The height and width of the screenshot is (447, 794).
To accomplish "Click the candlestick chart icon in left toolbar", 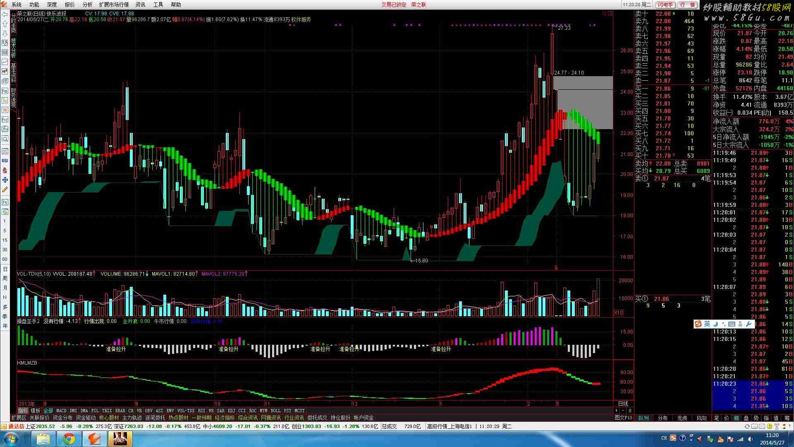I will pyautogui.click(x=5, y=72).
